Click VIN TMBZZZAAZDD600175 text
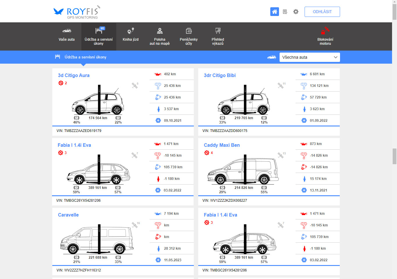 coord(225,131)
